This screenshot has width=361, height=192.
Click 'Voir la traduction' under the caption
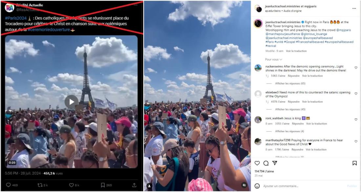296,51
